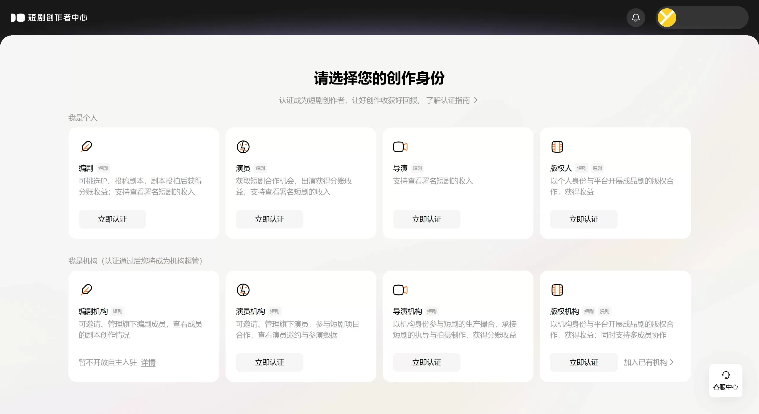Image resolution: width=759 pixels, height=414 pixels.
Task: Click 立即认证 on the 导演 card
Action: point(426,219)
